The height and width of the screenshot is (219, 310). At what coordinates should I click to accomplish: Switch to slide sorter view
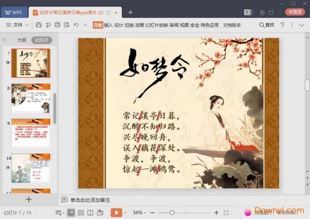pyautogui.click(x=81, y=213)
